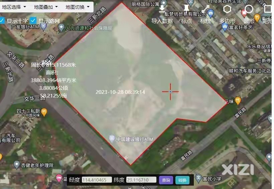The image size is (274, 189).
Task: Click the 顺和汽车服务江北店 label
Action: click(250, 71)
